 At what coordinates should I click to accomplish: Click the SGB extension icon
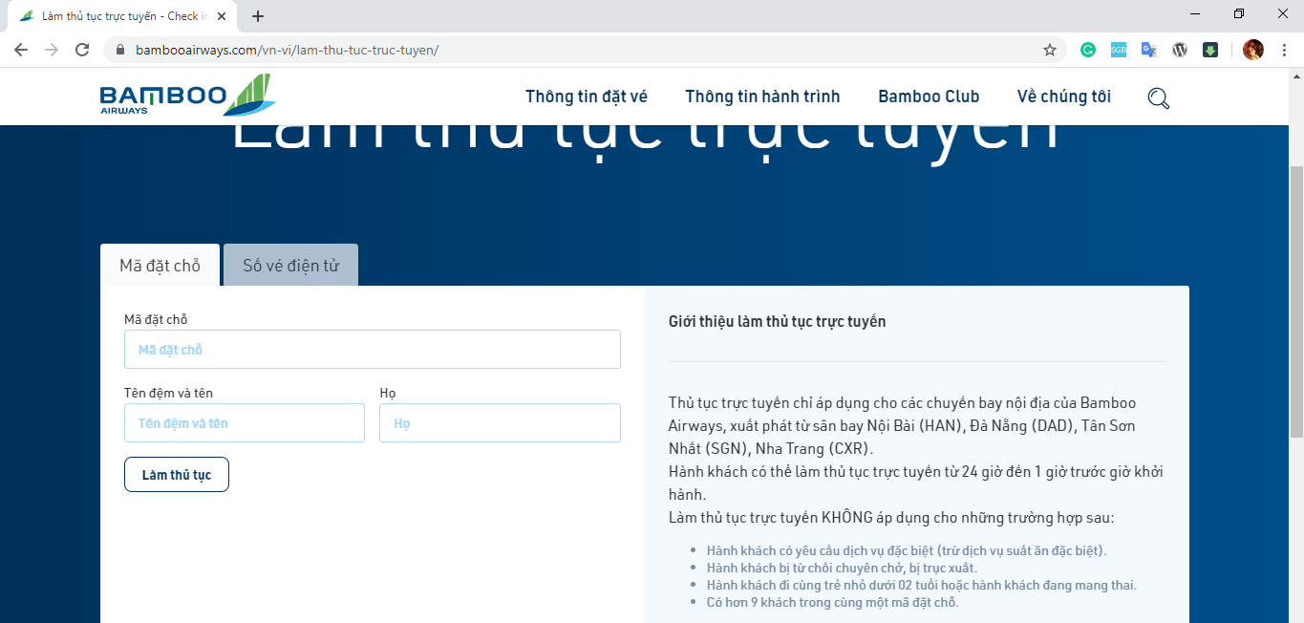point(1119,50)
